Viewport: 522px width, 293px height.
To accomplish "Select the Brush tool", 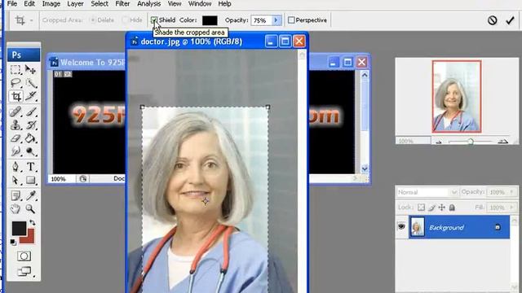I will click(x=31, y=112).
